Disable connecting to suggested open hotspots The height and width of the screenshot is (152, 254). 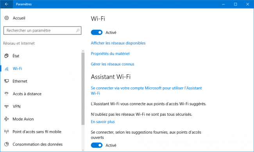97,145
